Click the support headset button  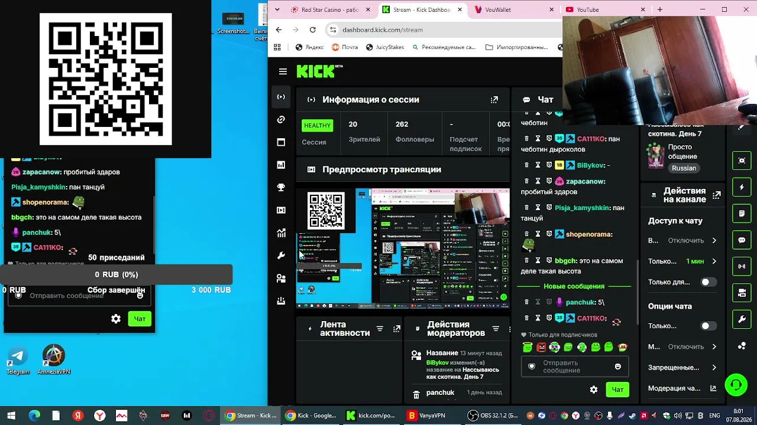coord(736,385)
